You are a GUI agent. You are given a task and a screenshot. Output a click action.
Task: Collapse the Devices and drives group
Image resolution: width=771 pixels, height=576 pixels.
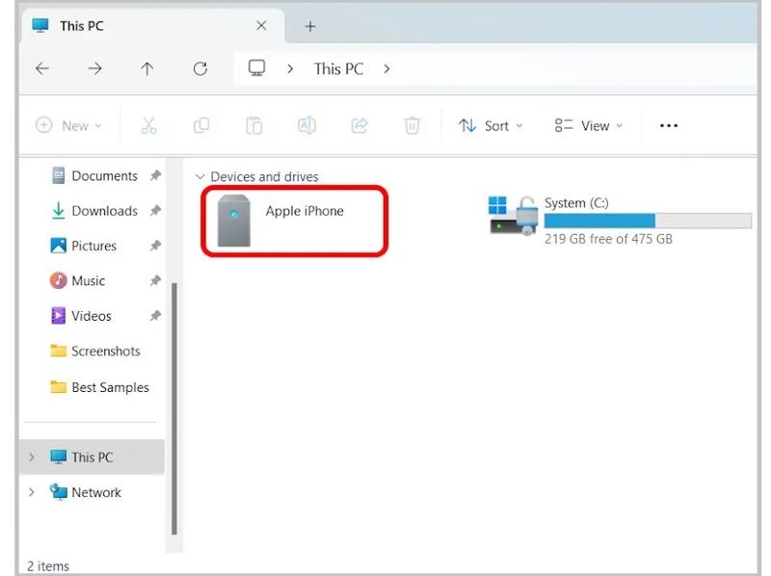(x=200, y=176)
